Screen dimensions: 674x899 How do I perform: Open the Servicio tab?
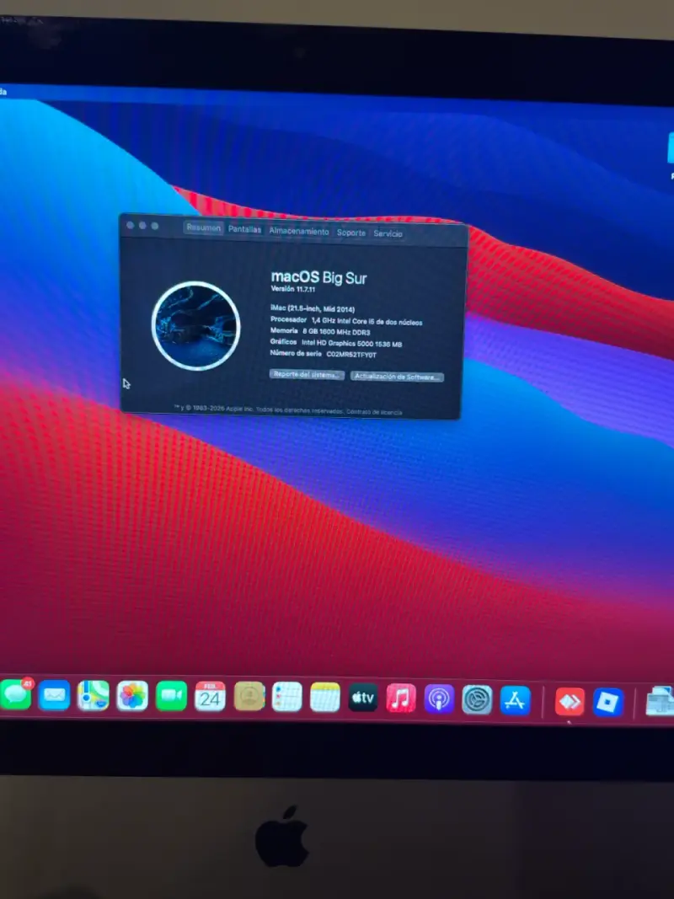point(388,234)
